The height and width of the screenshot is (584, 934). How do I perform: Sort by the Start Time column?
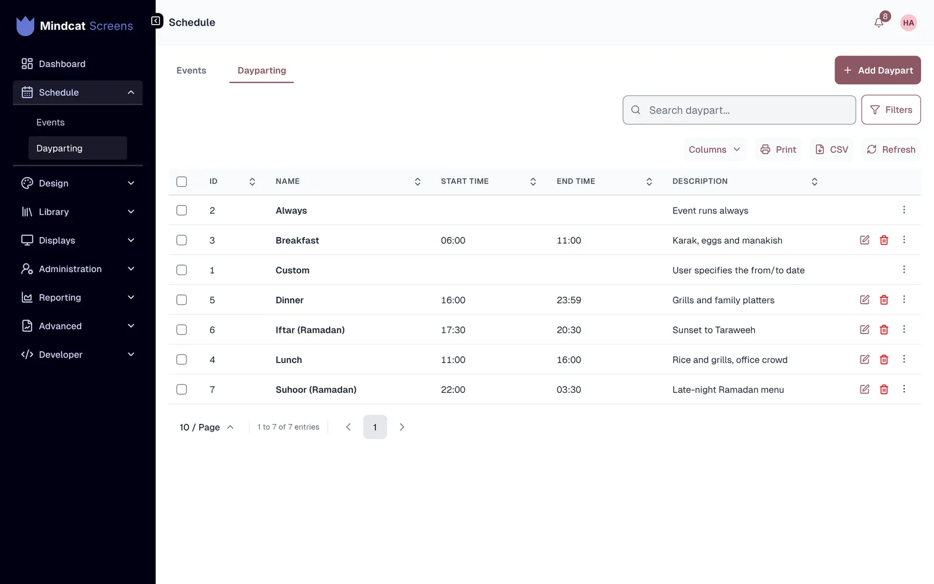pos(533,182)
